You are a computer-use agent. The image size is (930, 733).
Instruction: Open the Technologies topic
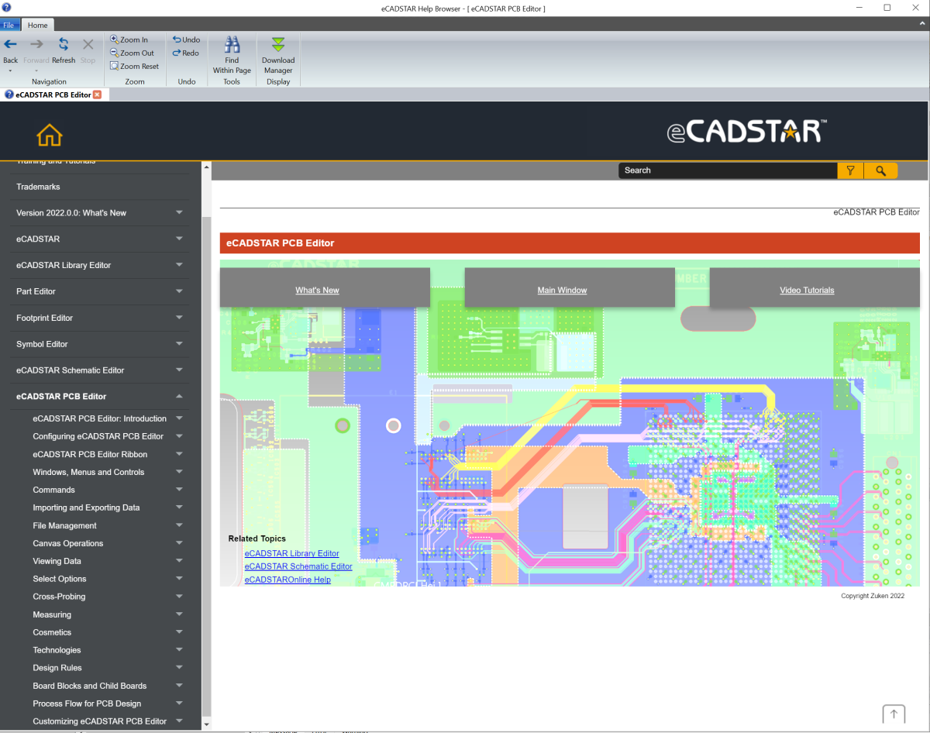(57, 650)
